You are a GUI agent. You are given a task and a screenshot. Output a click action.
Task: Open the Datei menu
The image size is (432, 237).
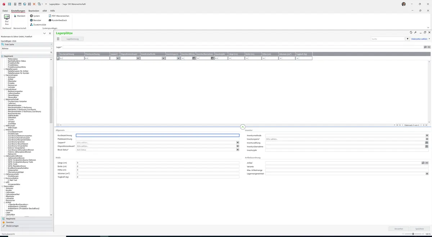tap(5, 11)
